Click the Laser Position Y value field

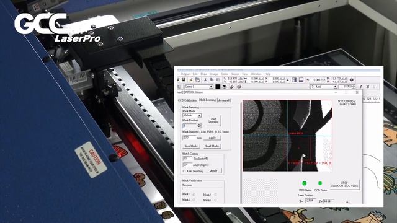(x=329, y=201)
